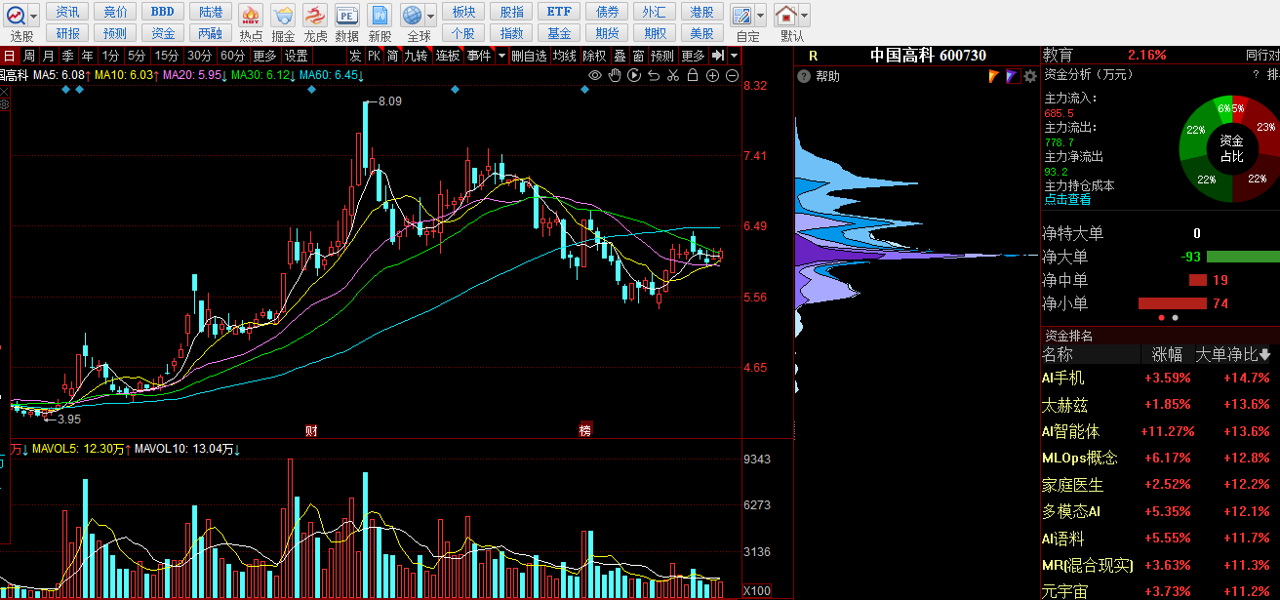Screen dimensions: 1280x600
Task: Open chip distribution settings gear icon
Action: coord(1029,76)
